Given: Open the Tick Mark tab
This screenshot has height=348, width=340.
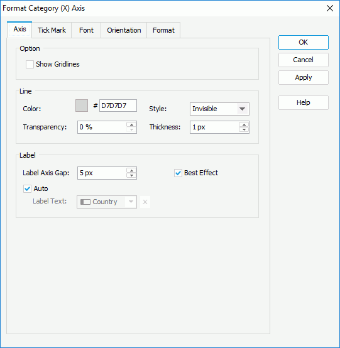Looking at the screenshot, I should (x=52, y=30).
